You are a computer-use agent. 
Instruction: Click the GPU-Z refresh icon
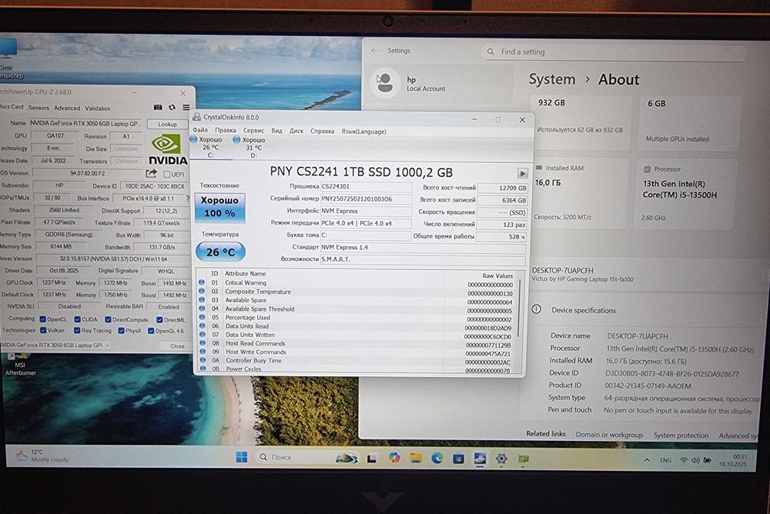(x=172, y=107)
